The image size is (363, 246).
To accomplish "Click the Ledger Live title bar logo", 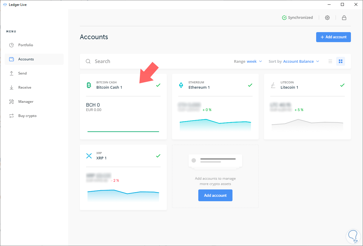I will [x=5, y=5].
